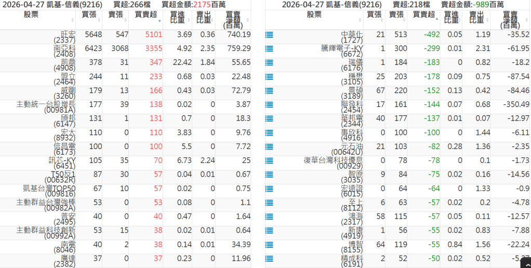The width and height of the screenshot is (531, 268).
Task: Click the list icon beside 中華化 (1727)
Action: tap(269, 35)
